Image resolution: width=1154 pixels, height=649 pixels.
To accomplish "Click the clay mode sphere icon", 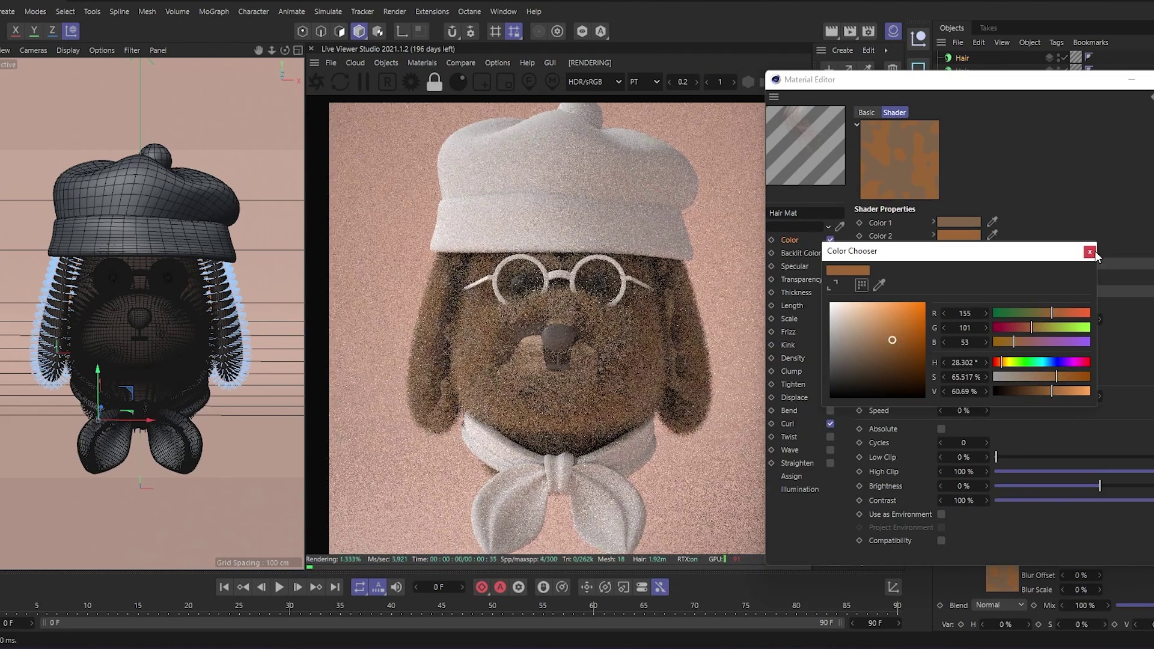I will tap(458, 82).
